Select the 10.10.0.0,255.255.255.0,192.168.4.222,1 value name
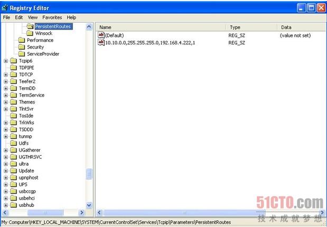The width and height of the screenshot is (327, 227). tap(150, 43)
